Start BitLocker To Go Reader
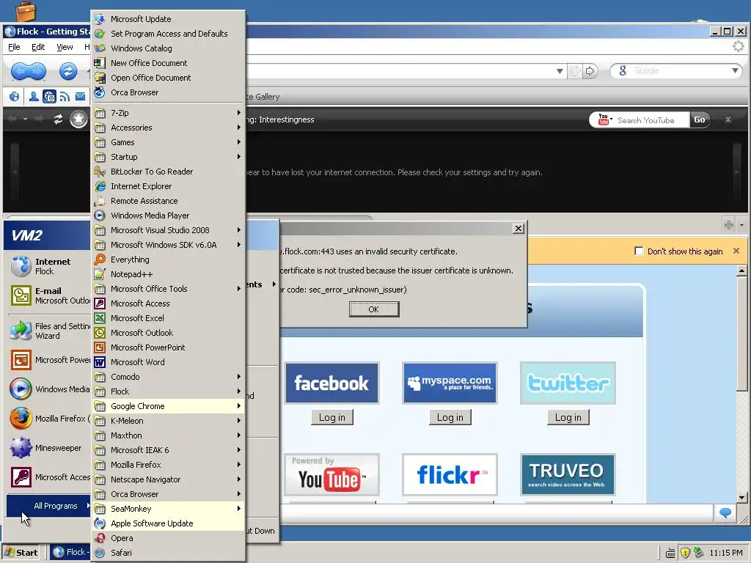The height and width of the screenshot is (563, 751). 169,172
